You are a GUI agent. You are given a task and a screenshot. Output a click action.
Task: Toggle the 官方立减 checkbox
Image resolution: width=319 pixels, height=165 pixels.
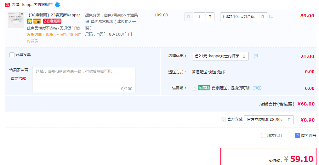tap(223, 120)
